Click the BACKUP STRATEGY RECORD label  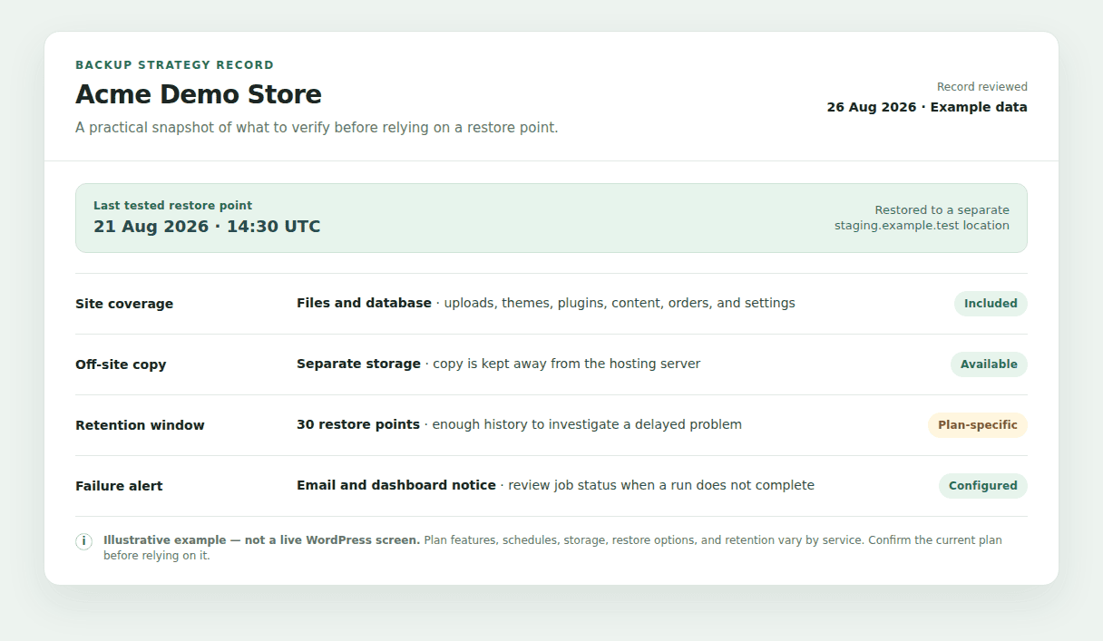tap(174, 65)
